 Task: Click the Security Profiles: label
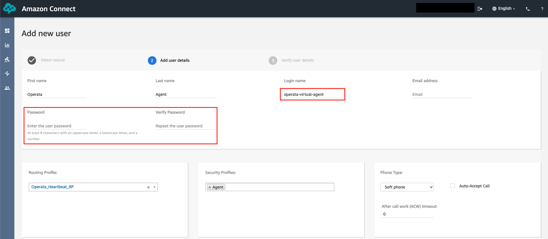point(220,172)
